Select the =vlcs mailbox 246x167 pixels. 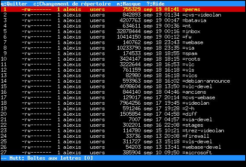123,75
